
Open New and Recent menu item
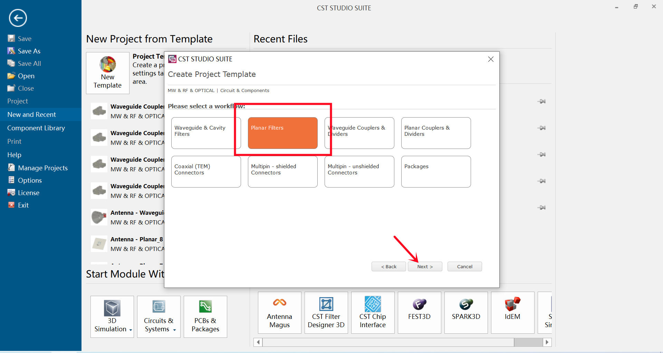[41, 114]
